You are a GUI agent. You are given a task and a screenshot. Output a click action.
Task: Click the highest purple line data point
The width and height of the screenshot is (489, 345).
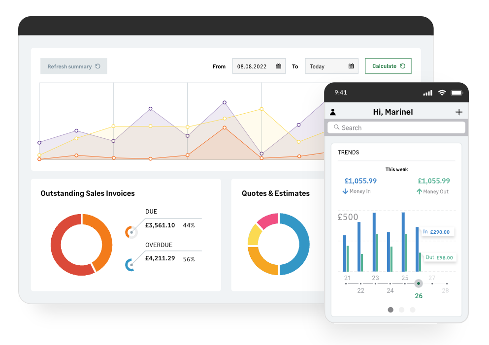click(225, 102)
